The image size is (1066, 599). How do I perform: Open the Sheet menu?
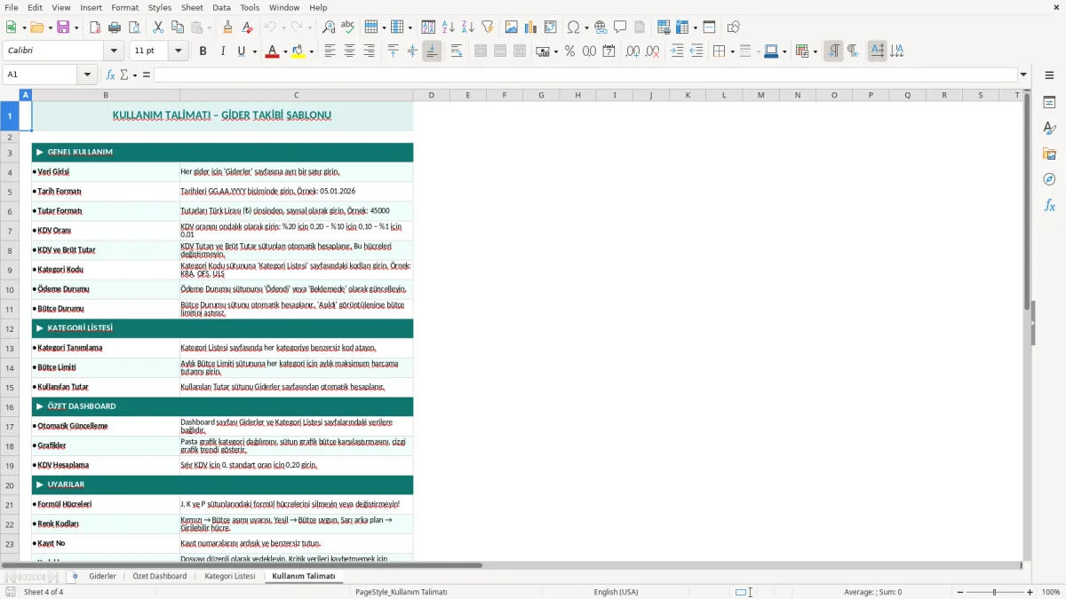point(192,7)
